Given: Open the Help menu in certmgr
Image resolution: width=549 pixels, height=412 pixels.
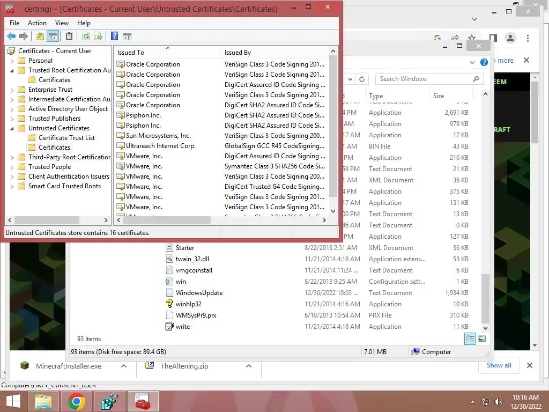Looking at the screenshot, I should (x=84, y=23).
